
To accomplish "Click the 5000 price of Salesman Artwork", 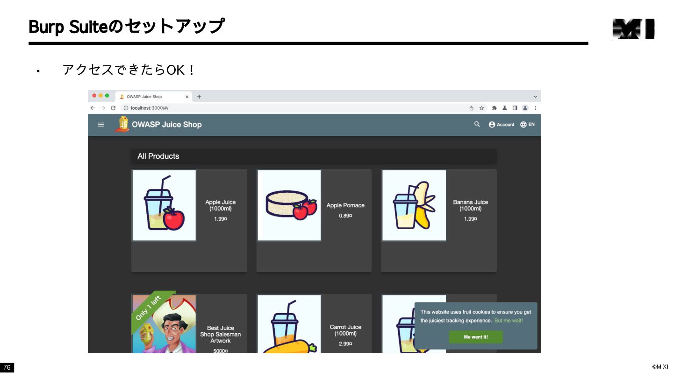I will pos(221,351).
